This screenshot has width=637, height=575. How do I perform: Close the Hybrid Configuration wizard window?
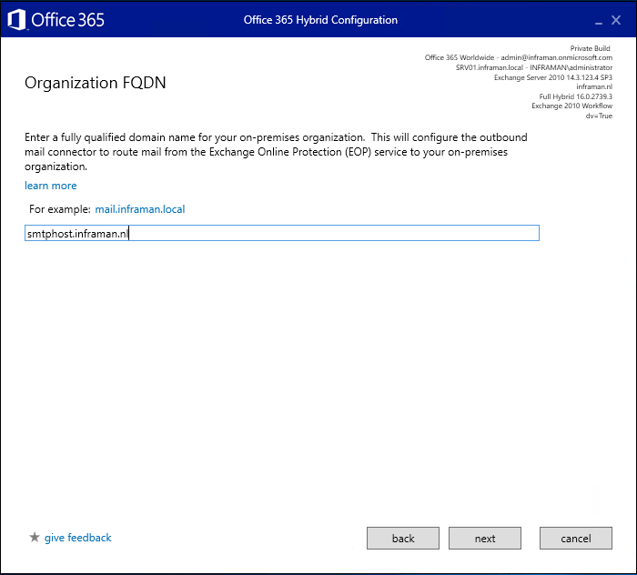point(616,20)
